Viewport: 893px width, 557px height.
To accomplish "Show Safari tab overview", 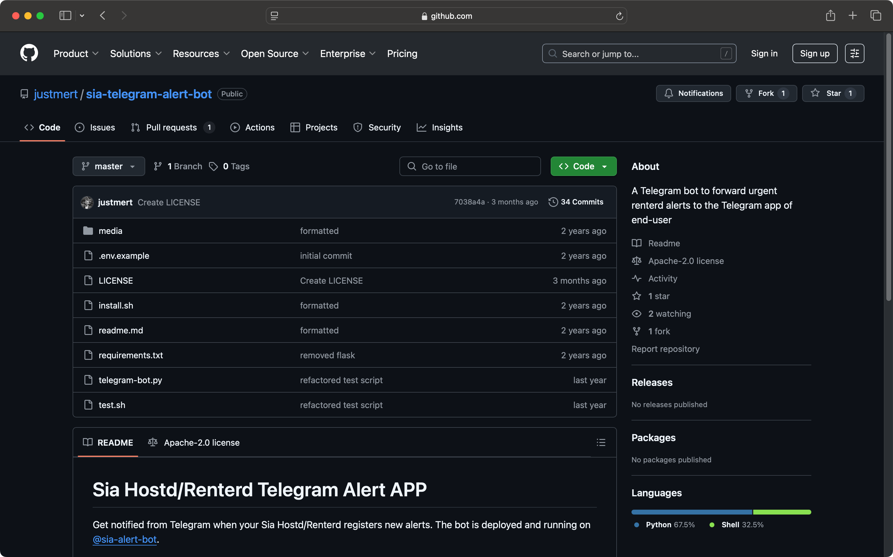I will tap(876, 15).
